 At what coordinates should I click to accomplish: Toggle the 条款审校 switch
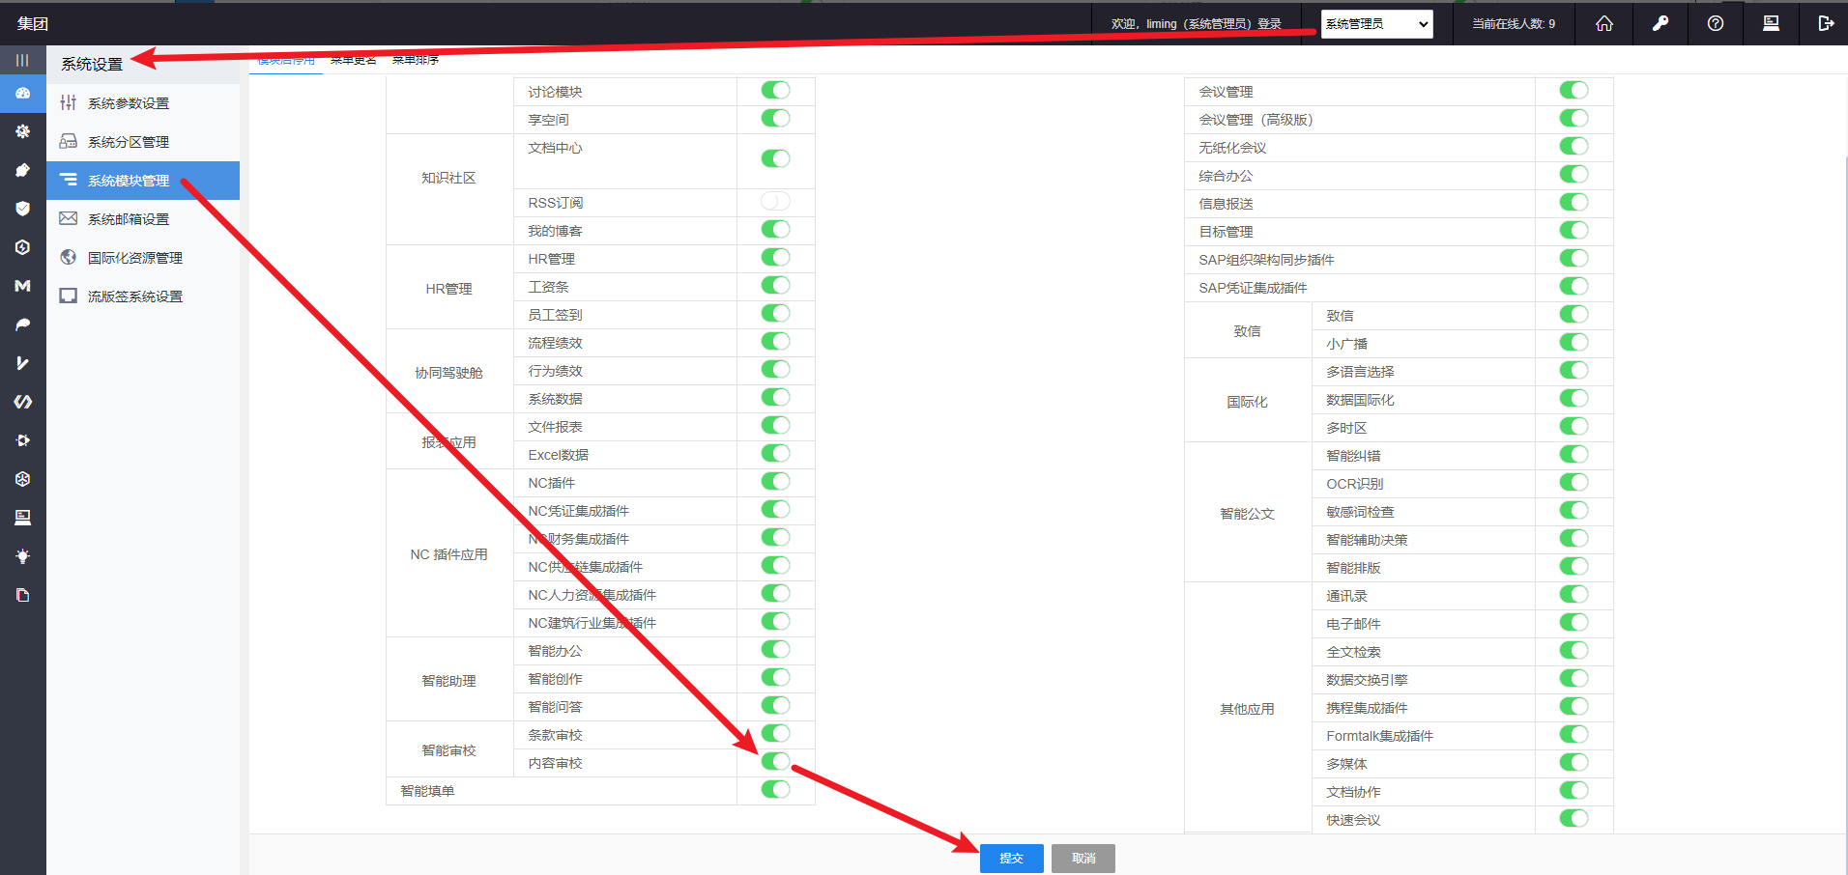pos(775,734)
